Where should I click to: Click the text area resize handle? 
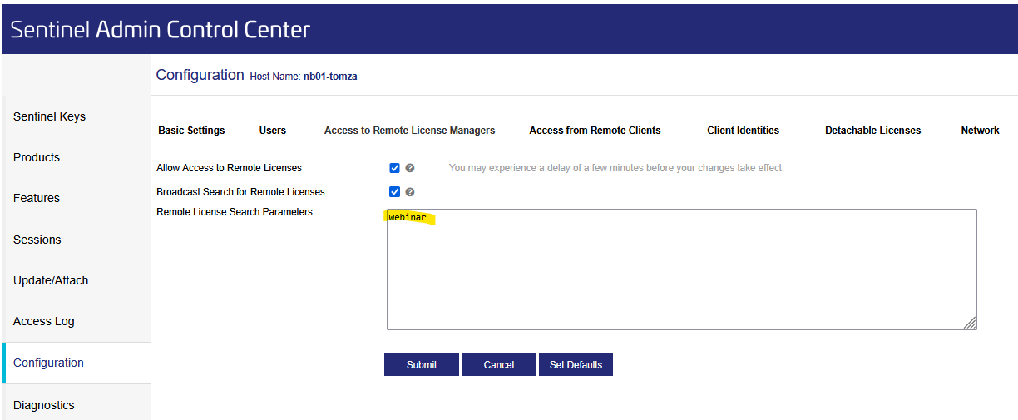(970, 324)
